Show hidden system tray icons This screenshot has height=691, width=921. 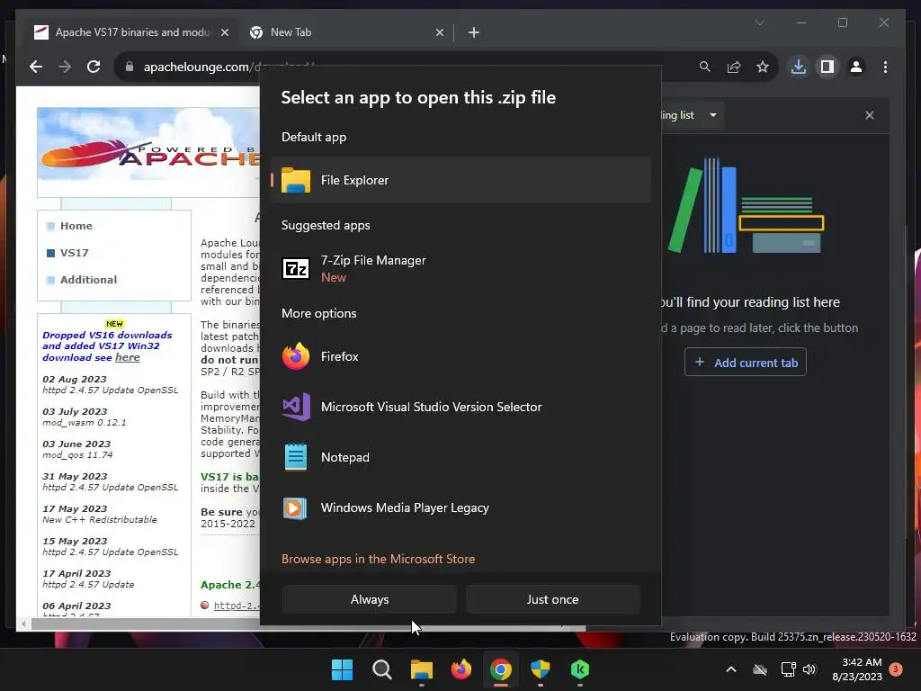tap(731, 669)
